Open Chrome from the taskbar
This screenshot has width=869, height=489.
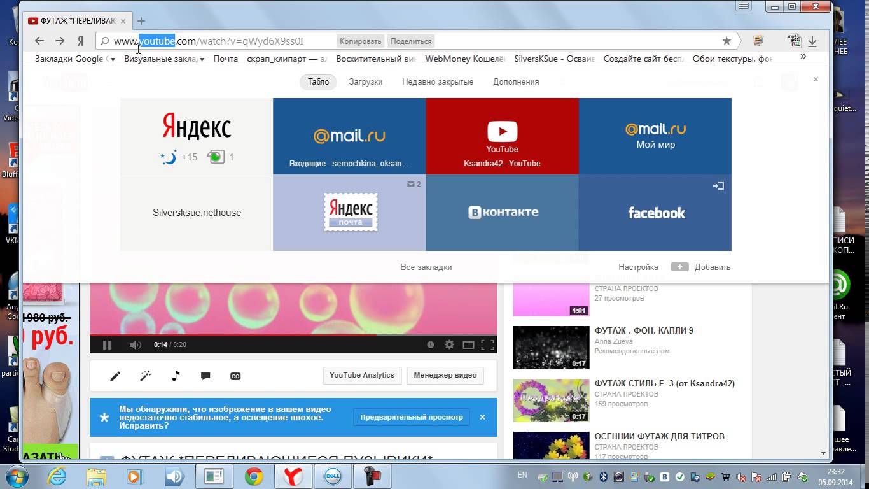(254, 476)
